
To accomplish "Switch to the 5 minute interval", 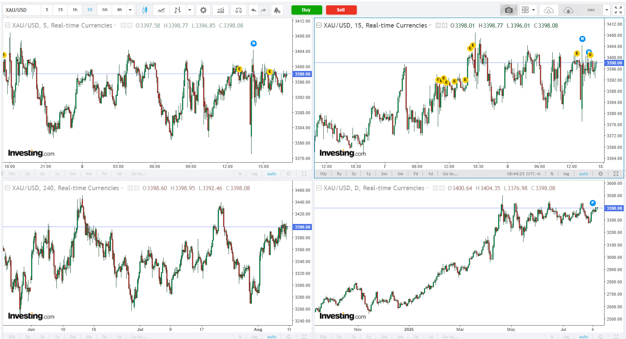I will click(x=47, y=10).
